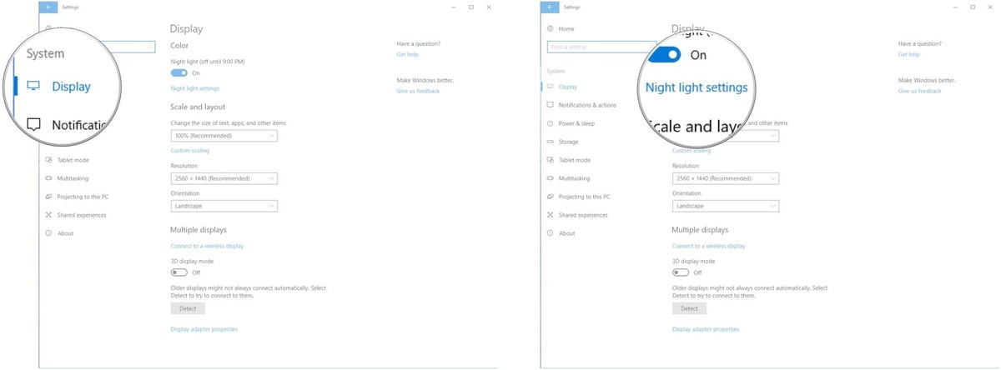Open Custom scaling link in left window
The image size is (1001, 370).
(190, 151)
